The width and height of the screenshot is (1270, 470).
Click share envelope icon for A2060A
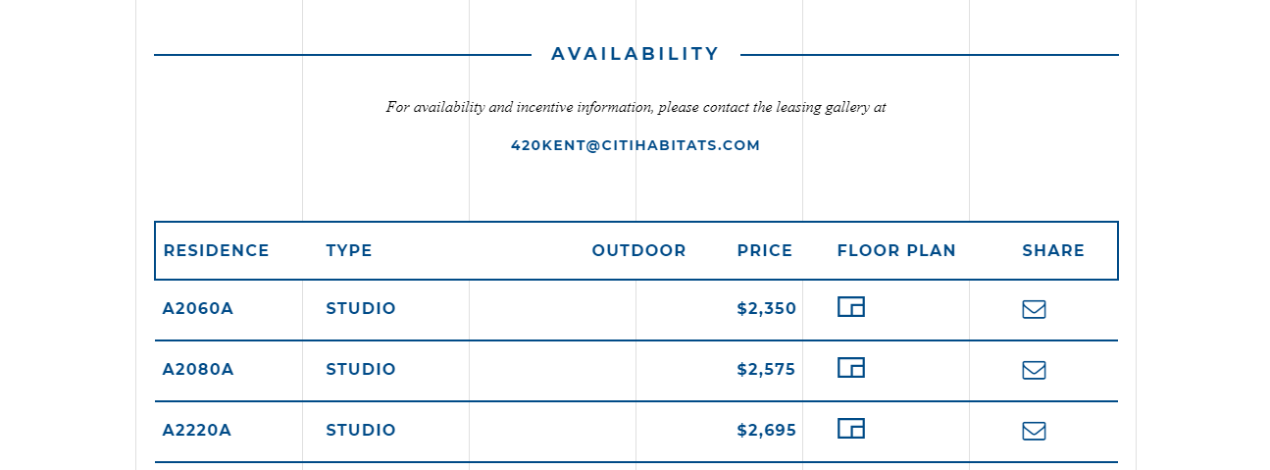[1034, 310]
